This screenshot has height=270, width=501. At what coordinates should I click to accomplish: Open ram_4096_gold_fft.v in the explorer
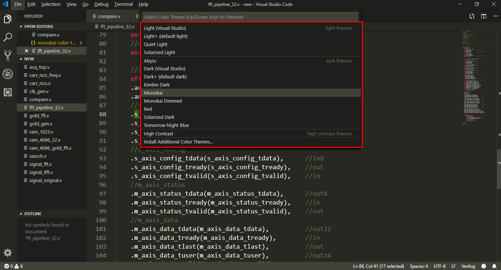click(x=52, y=148)
